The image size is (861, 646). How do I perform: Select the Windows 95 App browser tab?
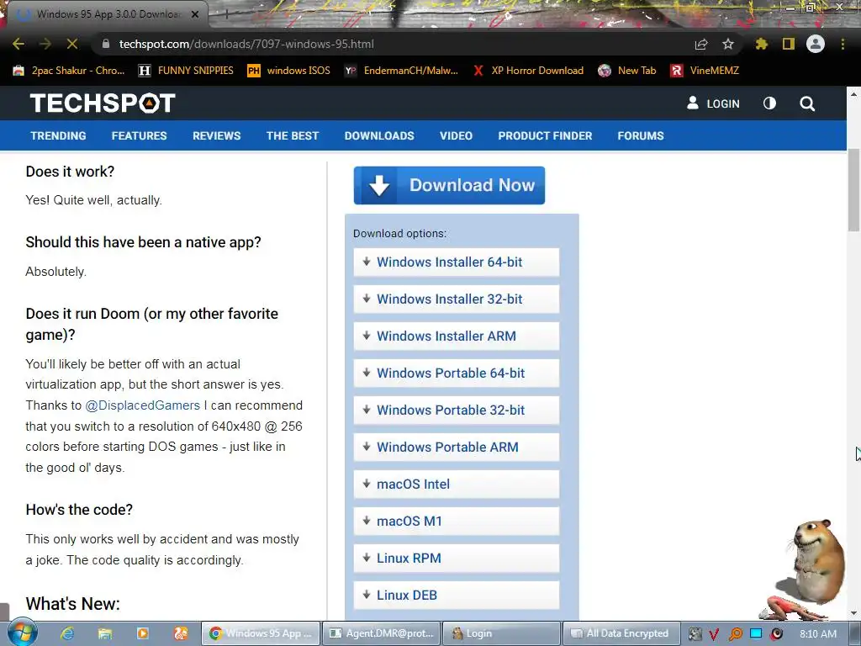click(108, 13)
